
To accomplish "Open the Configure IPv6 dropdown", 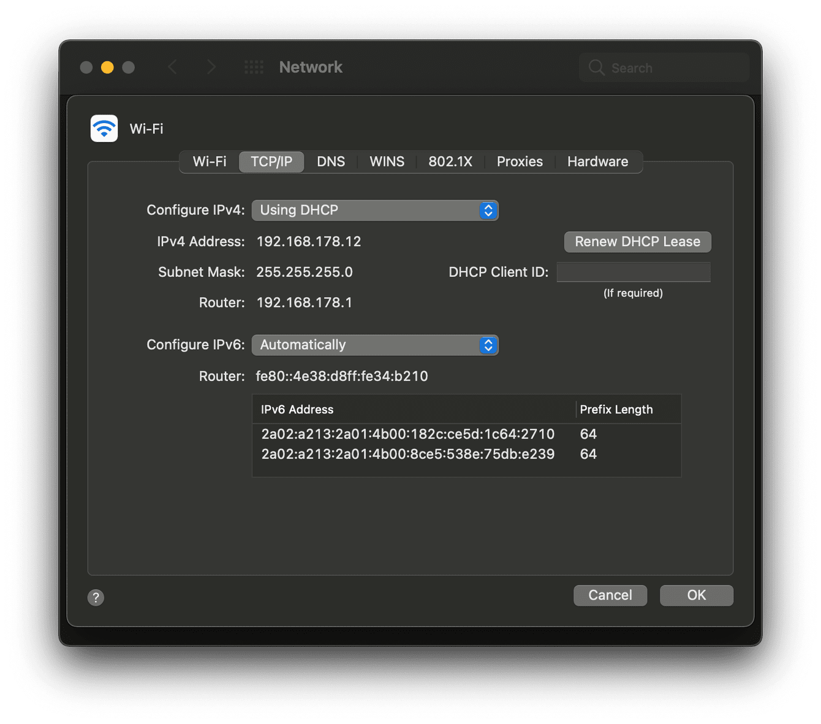I will point(375,345).
